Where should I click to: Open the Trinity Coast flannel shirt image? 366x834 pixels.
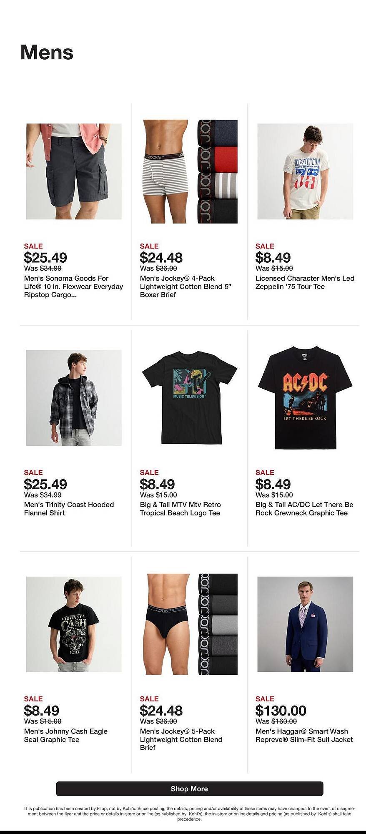(x=74, y=398)
